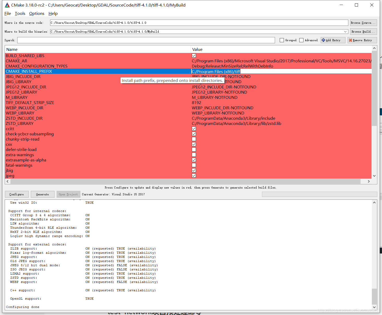Uncheck BUILD_SHARED_LIBS option
This screenshot has width=382, height=315.
(x=194, y=56)
